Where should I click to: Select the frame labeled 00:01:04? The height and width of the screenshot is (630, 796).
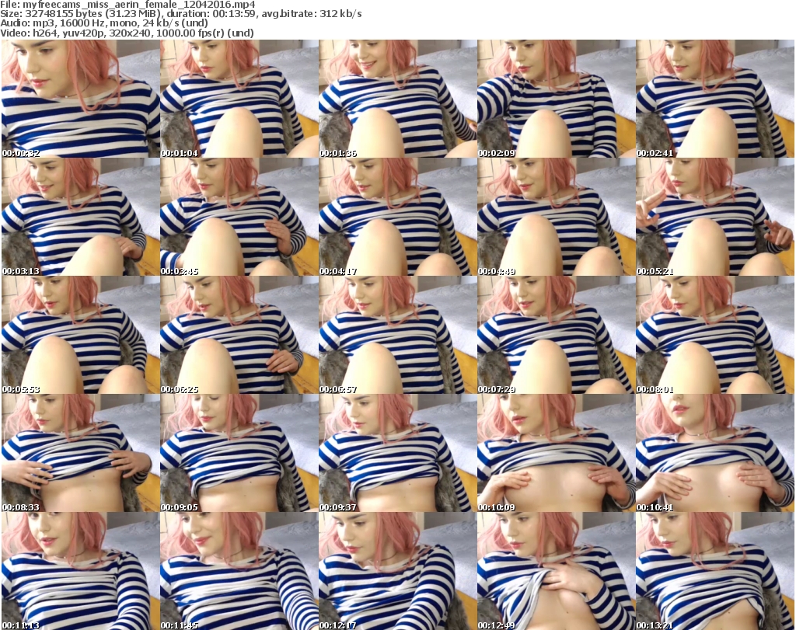click(239, 99)
